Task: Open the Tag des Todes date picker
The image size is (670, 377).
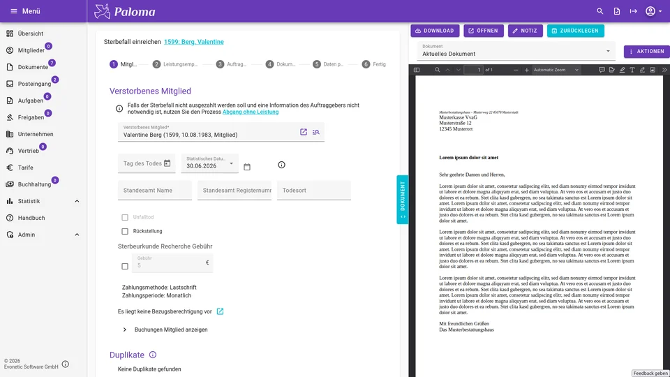Action: coord(167,163)
